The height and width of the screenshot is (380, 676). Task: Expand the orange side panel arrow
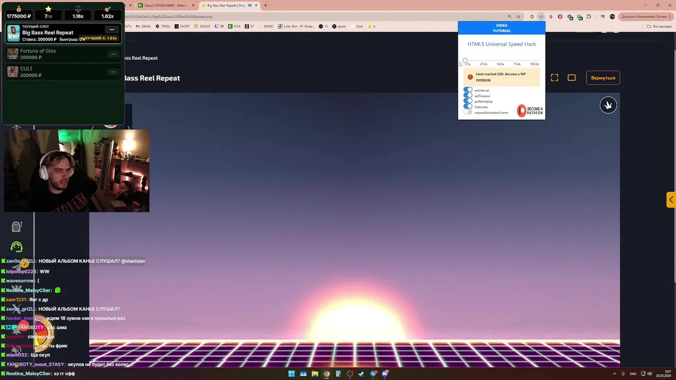click(671, 200)
